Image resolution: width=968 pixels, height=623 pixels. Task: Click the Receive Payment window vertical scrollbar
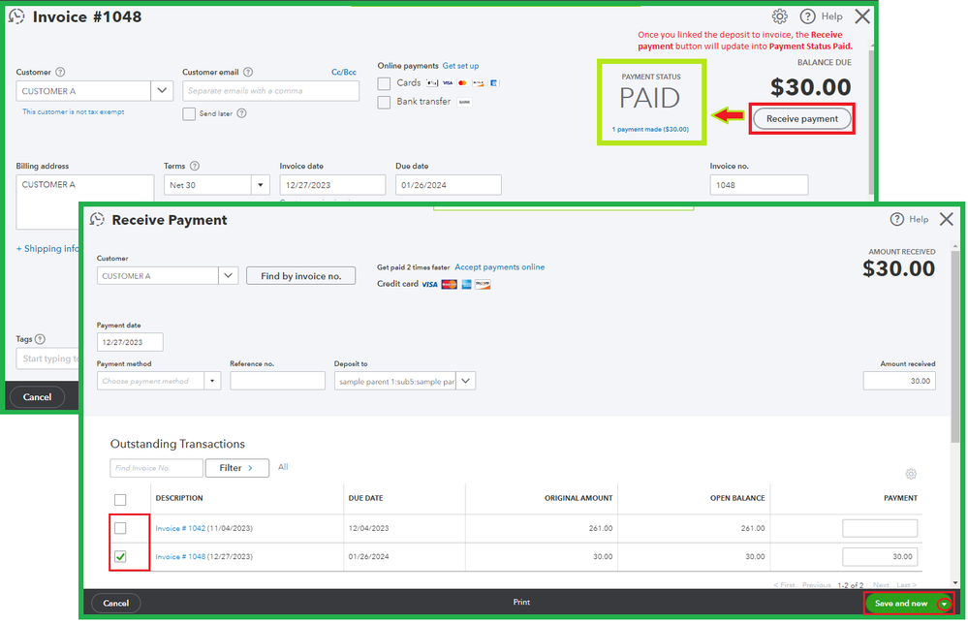[955, 346]
